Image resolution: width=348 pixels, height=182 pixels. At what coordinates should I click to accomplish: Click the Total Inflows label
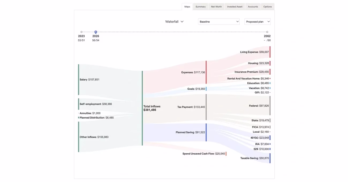point(152,107)
